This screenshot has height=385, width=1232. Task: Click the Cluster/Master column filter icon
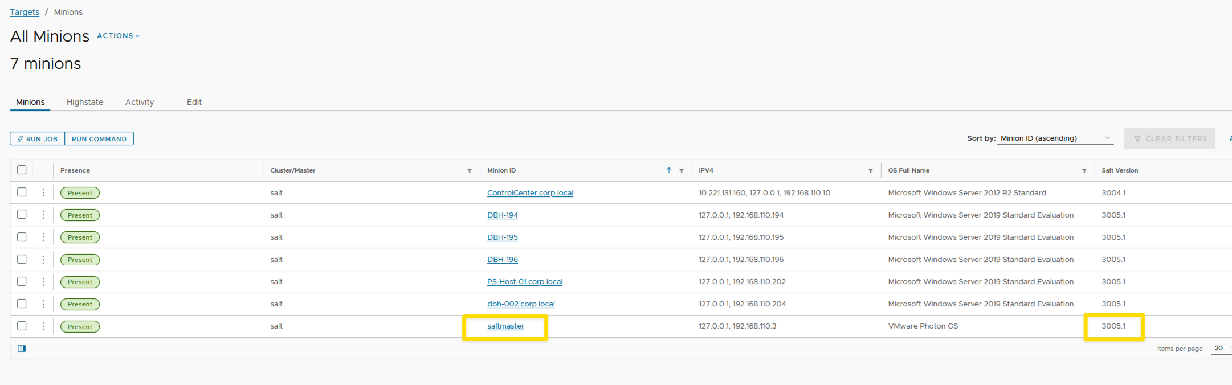coord(470,171)
